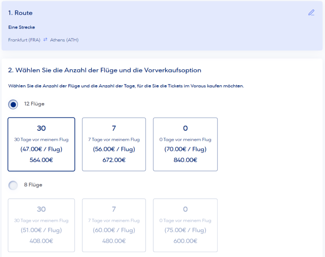Pick the 0-day option costing 840.00€

coord(185,144)
